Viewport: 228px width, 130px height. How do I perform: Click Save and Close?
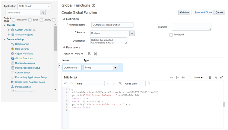[x=203, y=12]
